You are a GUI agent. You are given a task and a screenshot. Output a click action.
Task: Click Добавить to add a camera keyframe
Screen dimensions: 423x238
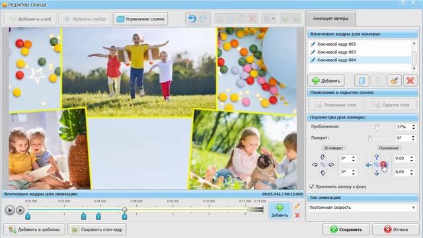(x=326, y=81)
